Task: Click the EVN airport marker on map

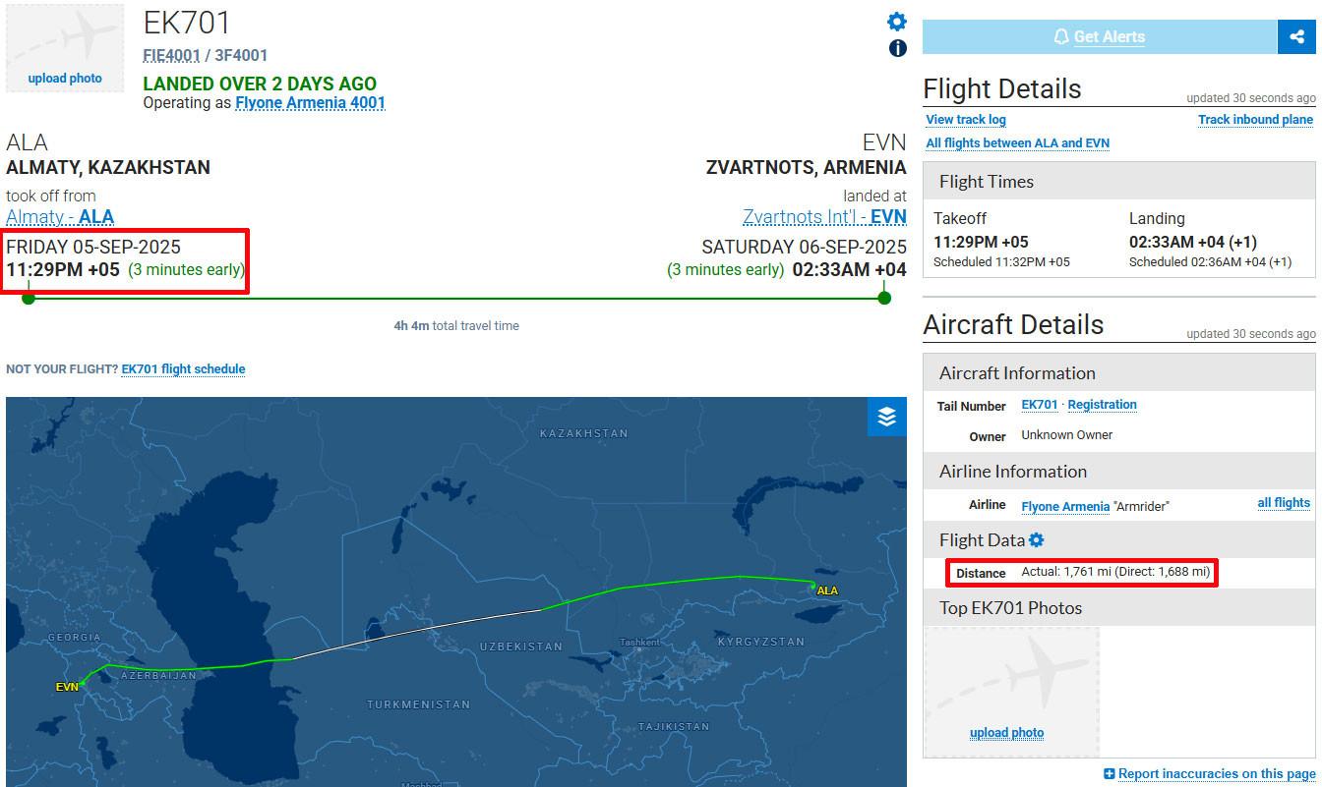Action: [83, 683]
